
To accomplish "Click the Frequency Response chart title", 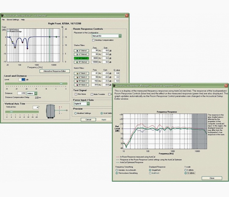I will pyautogui.click(x=167, y=112).
